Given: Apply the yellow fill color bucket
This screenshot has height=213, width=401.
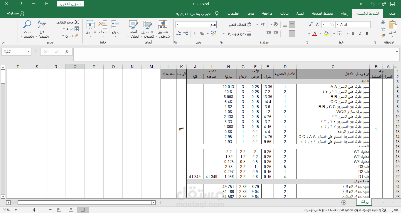Looking at the screenshot, I should point(326,33).
